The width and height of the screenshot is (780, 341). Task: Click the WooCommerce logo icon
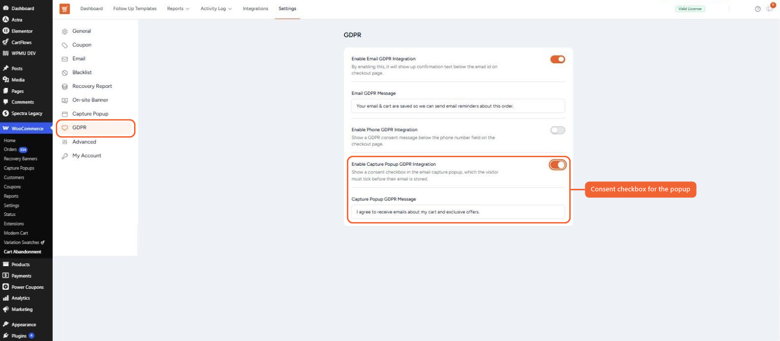coord(6,129)
